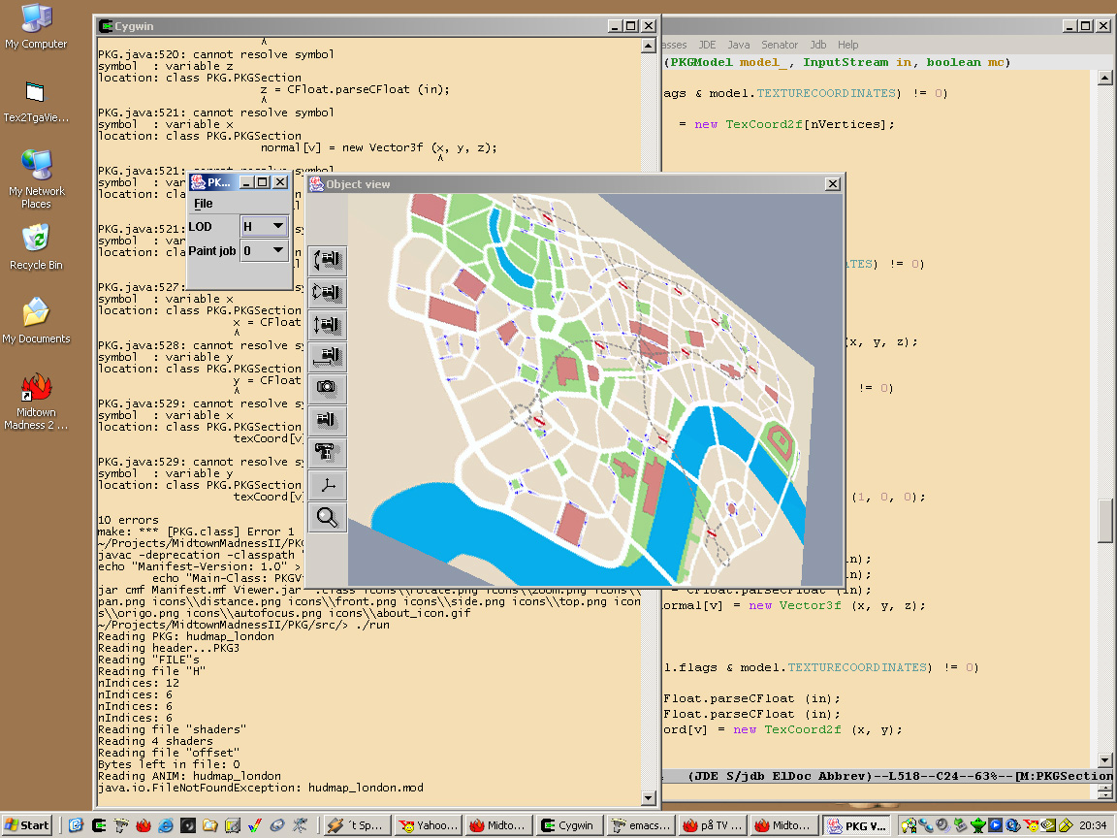The width and height of the screenshot is (1117, 838).
Task: Open the LOD dropdown
Action: tap(264, 226)
